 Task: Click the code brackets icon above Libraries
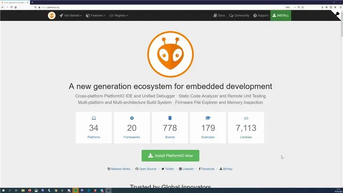(x=246, y=118)
